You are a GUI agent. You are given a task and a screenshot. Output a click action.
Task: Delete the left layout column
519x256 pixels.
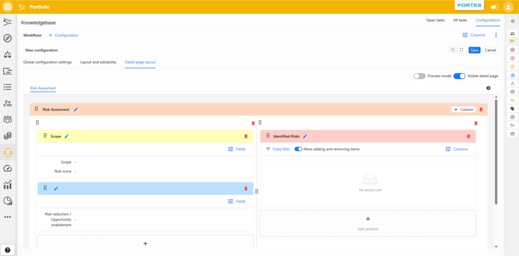click(x=253, y=123)
